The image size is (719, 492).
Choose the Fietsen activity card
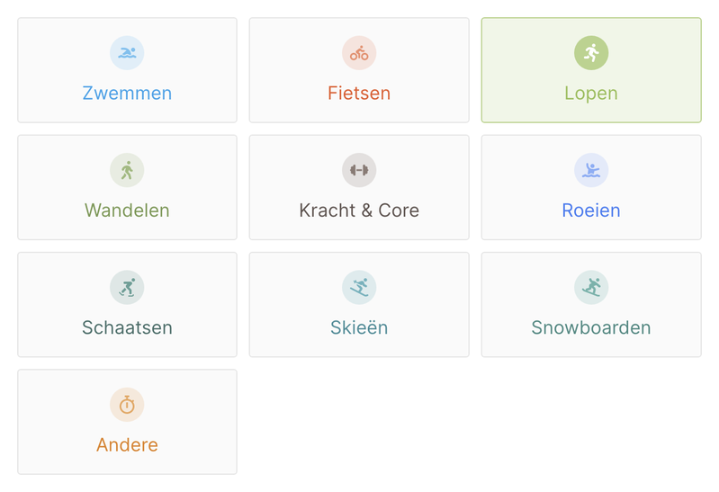point(359,70)
